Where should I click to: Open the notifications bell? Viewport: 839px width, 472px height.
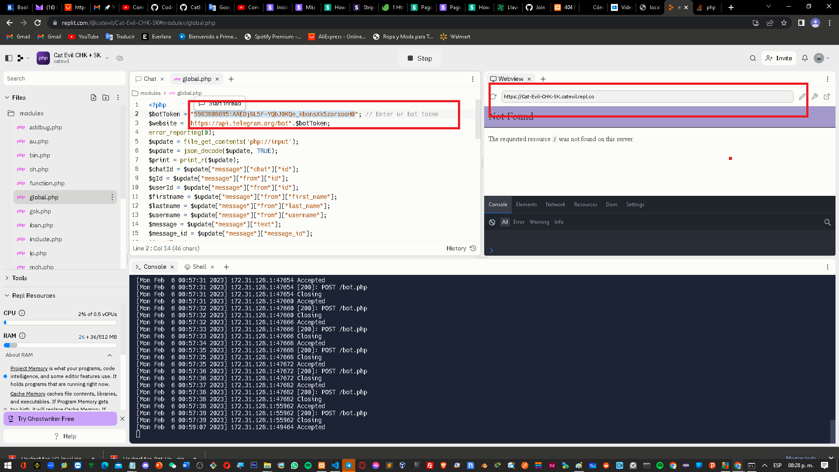tap(804, 58)
